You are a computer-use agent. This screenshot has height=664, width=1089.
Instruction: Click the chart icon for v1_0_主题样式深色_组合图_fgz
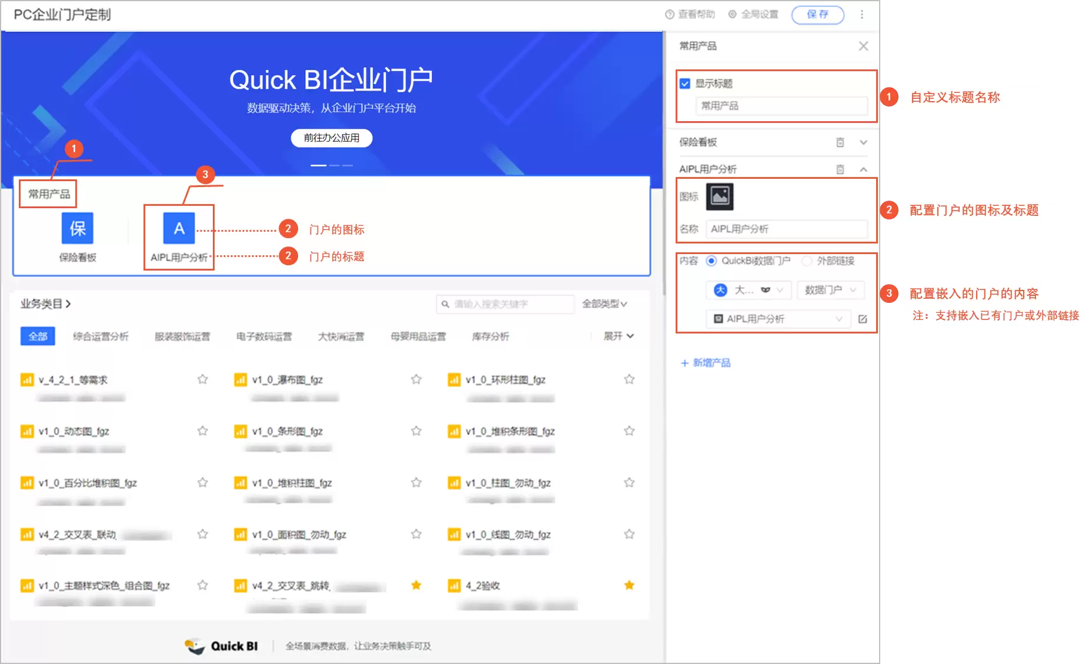click(27, 585)
